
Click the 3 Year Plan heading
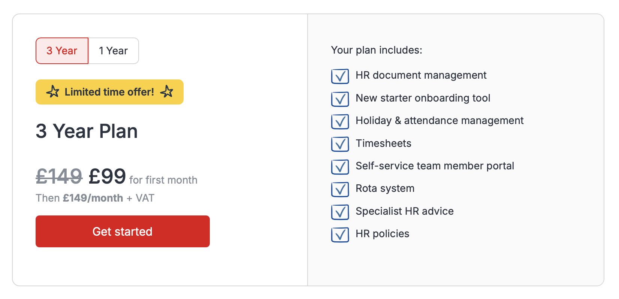point(87,131)
